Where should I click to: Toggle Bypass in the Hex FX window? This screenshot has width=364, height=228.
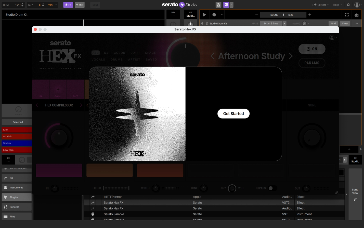click(272, 188)
